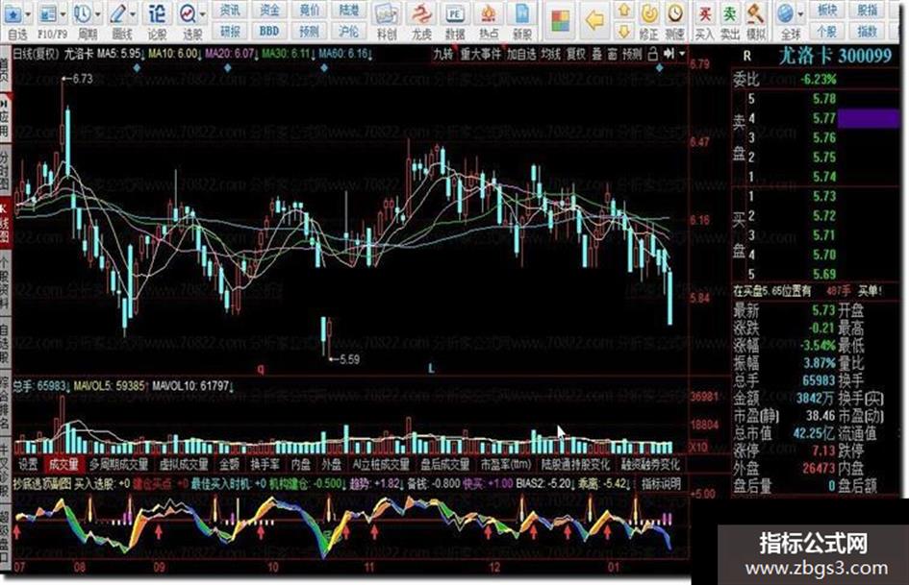Viewport: 909px width, 585px height.
Task: Toggle the 窗 window option
Action: (613, 55)
